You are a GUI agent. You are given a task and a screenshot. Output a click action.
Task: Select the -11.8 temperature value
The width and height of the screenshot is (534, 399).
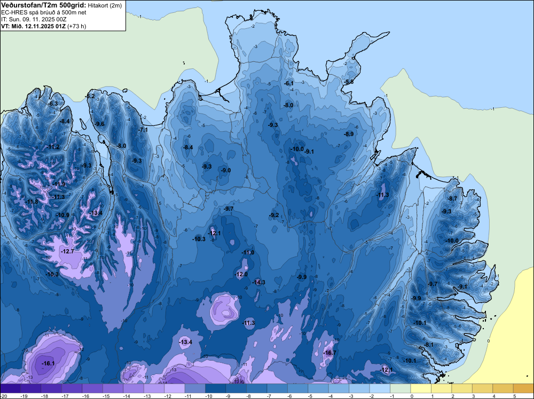[x=32, y=202]
